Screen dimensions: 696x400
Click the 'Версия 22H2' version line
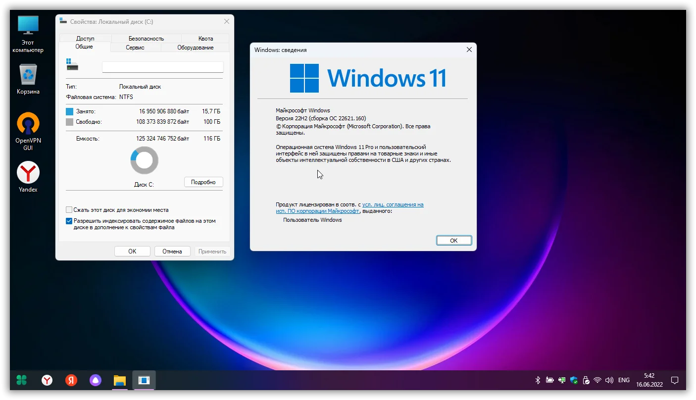[321, 118]
